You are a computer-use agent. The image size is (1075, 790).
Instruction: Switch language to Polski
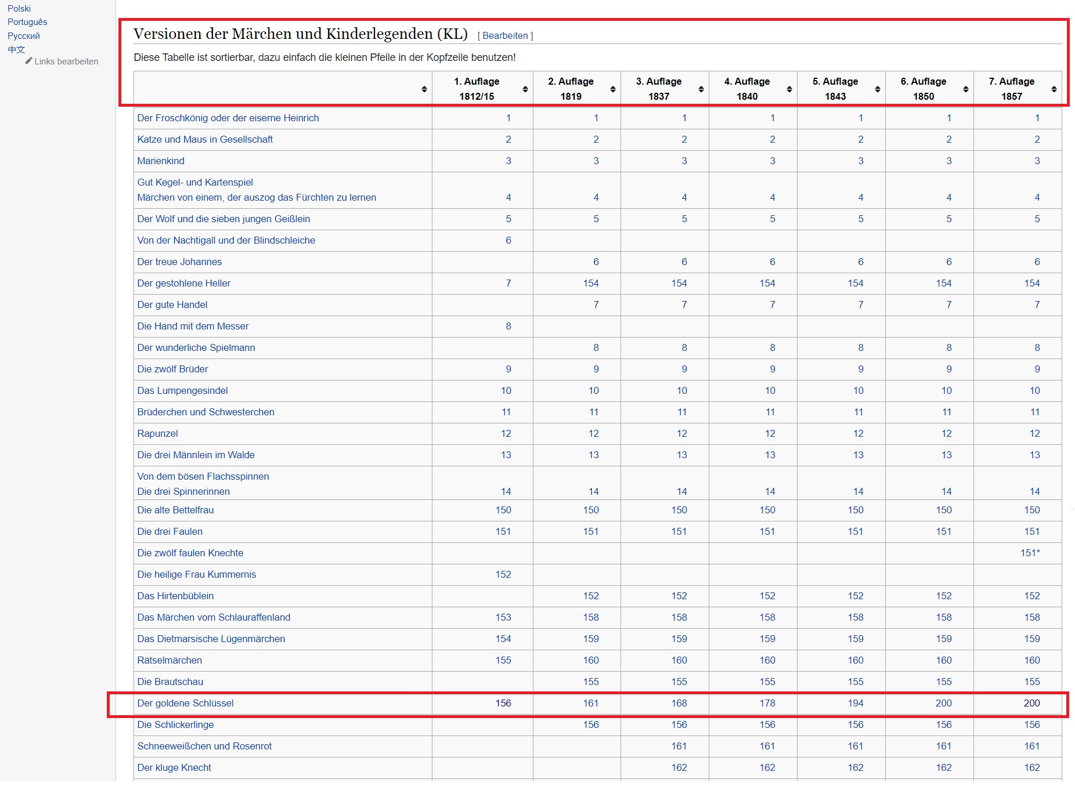[19, 9]
